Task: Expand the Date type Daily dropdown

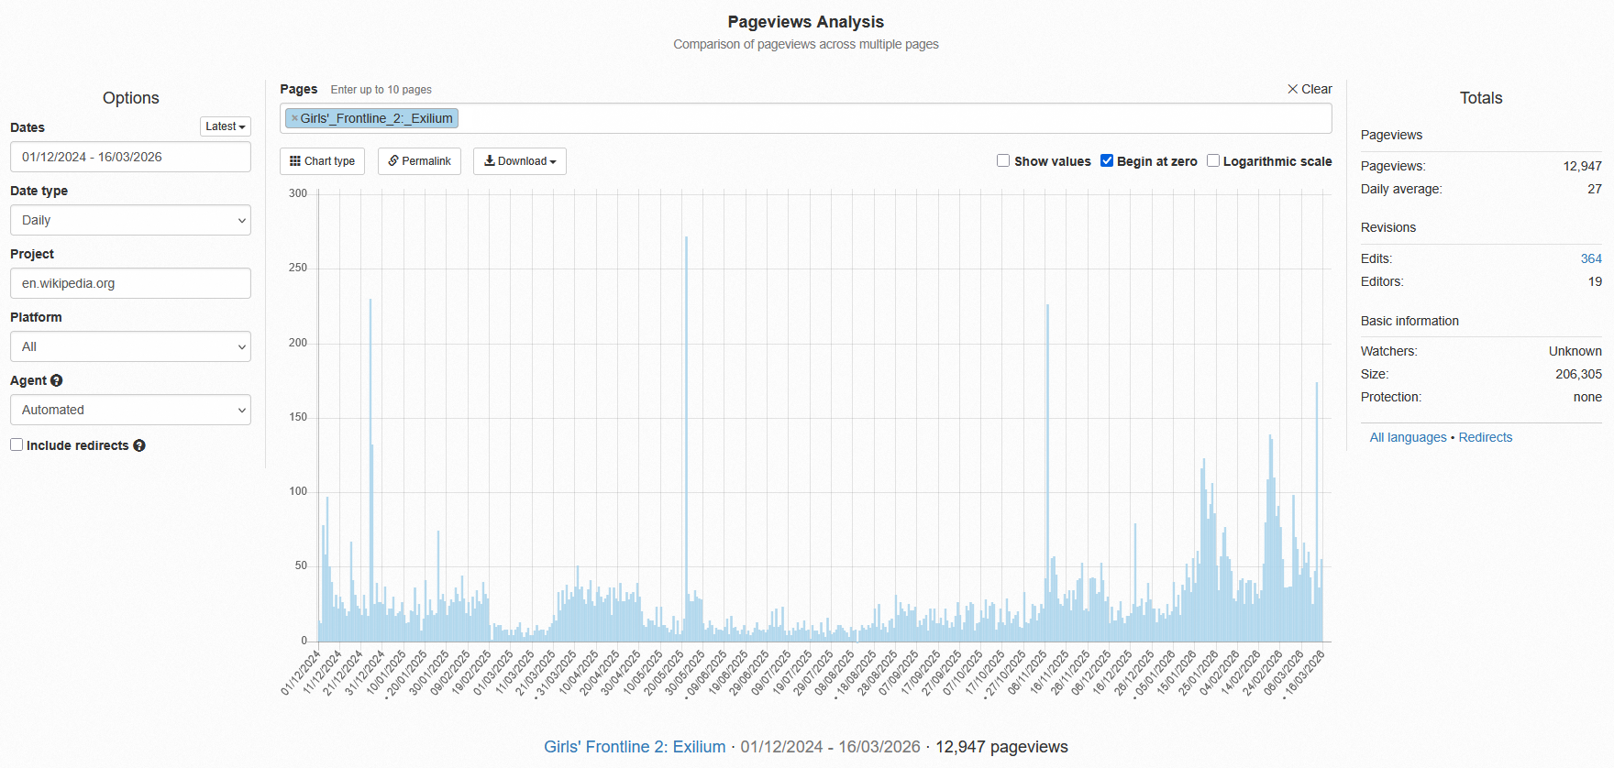Action: [130, 220]
